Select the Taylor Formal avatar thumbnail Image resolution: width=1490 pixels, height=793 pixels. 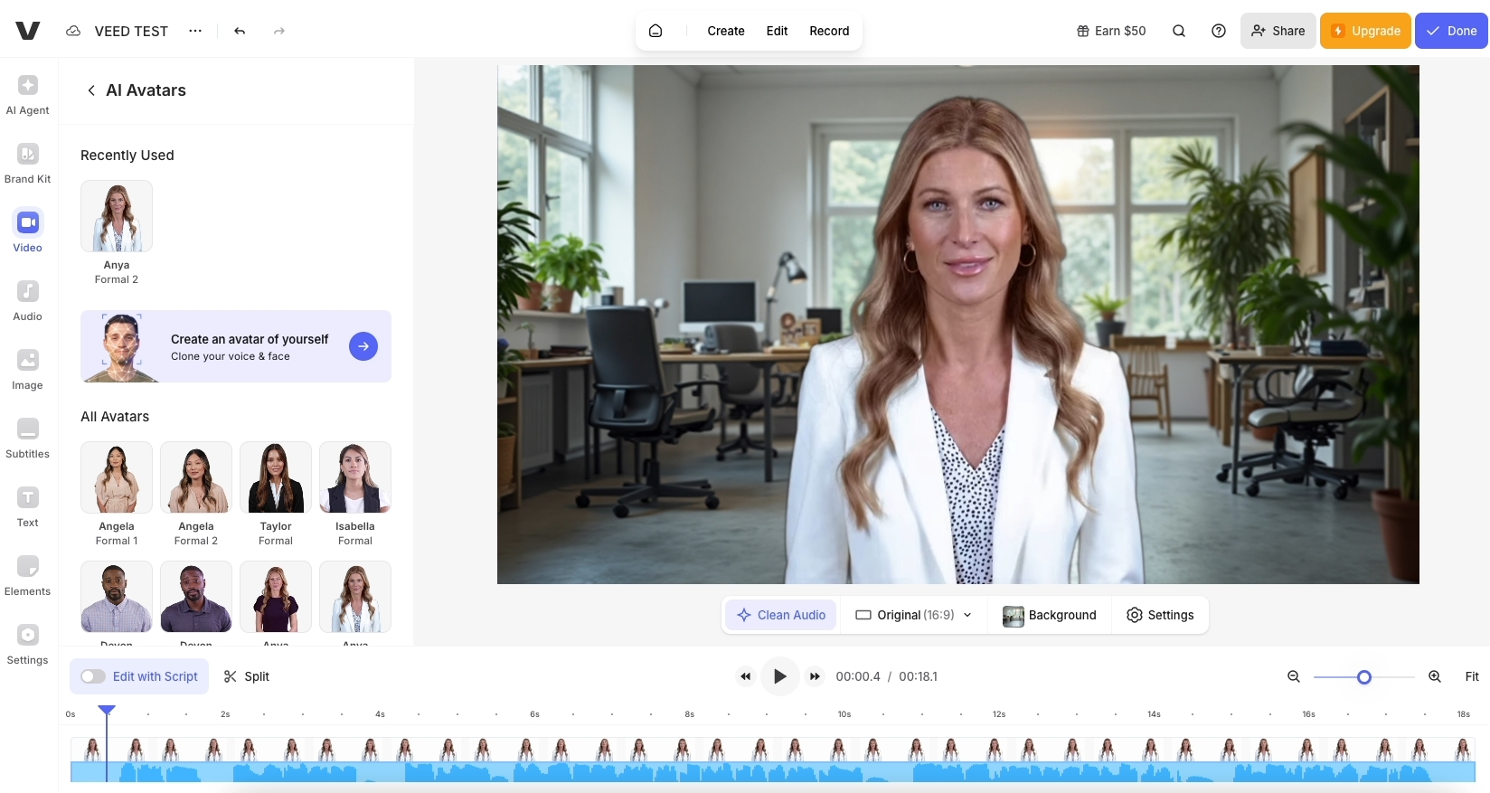coord(276,477)
